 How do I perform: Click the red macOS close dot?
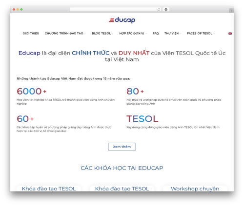14,10
